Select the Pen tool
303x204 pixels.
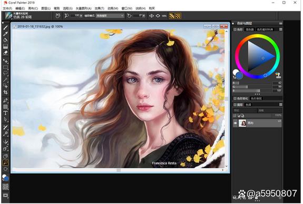[x=5, y=100]
